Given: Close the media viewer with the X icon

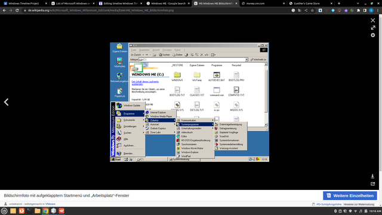Looking at the screenshot, I should [372, 20].
